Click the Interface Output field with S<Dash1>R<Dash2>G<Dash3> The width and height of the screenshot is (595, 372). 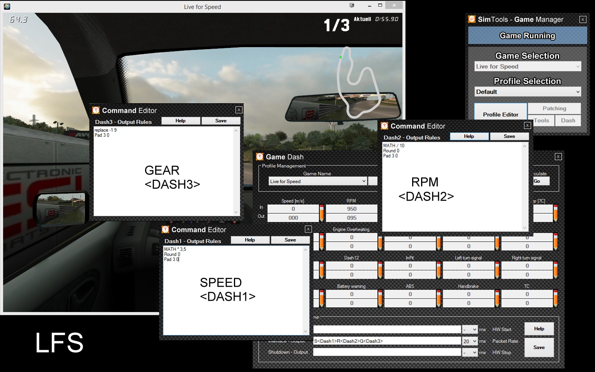(x=387, y=341)
